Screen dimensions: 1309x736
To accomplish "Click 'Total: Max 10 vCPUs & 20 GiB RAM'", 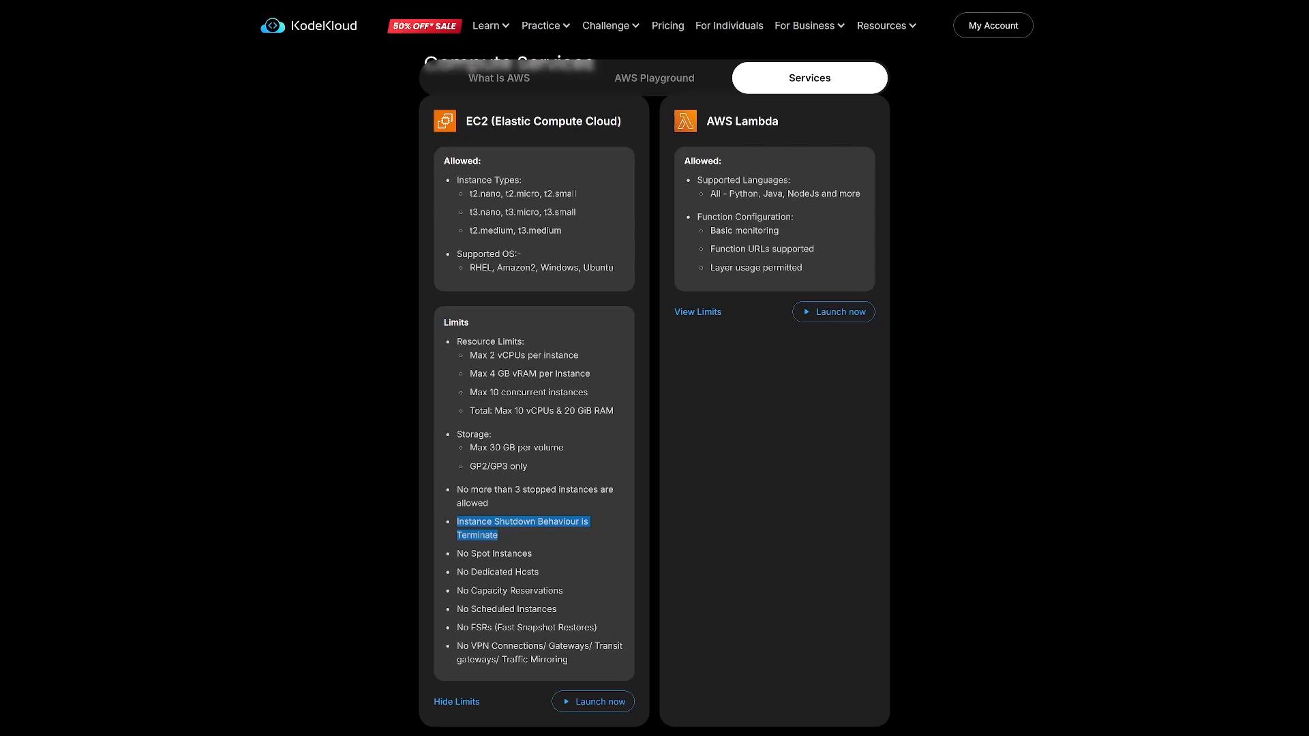I will click(x=541, y=411).
